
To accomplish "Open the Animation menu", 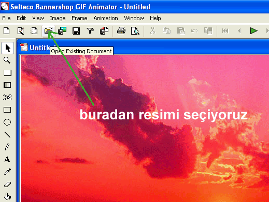I will (x=106, y=18).
